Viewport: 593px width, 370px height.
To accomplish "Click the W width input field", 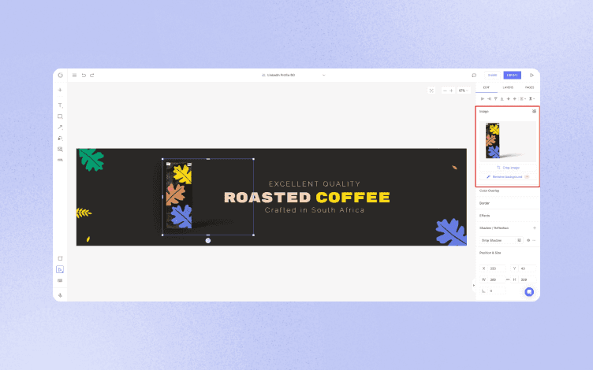I will point(493,279).
